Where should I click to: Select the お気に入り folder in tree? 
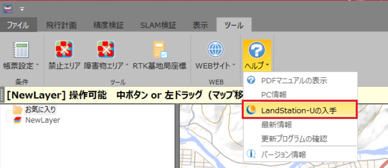point(41,110)
